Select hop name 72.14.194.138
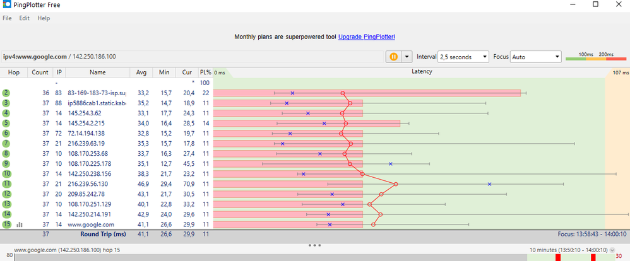The width and height of the screenshot is (630, 261). click(85, 133)
